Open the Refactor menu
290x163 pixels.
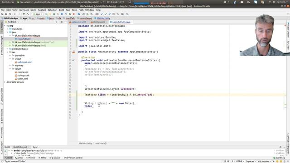(52, 10)
